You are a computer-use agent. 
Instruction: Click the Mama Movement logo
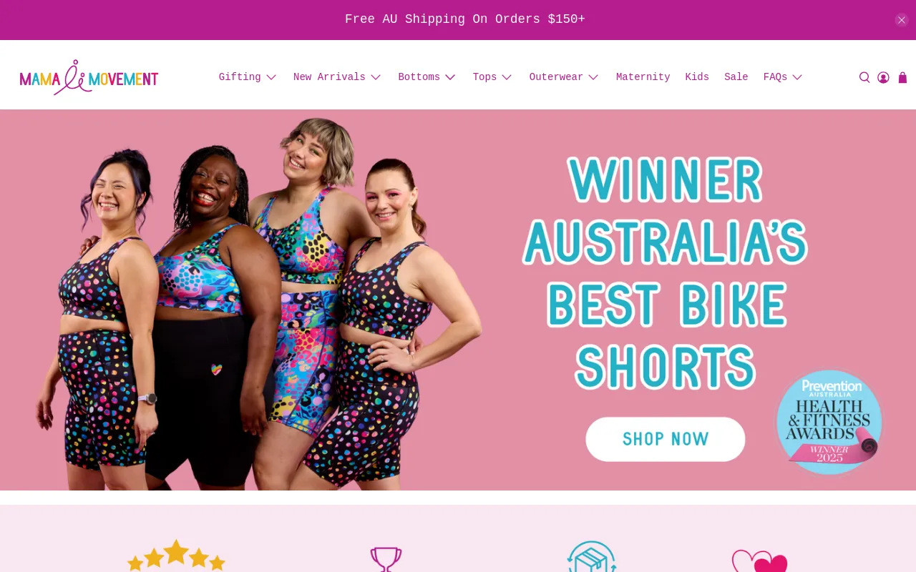click(89, 77)
